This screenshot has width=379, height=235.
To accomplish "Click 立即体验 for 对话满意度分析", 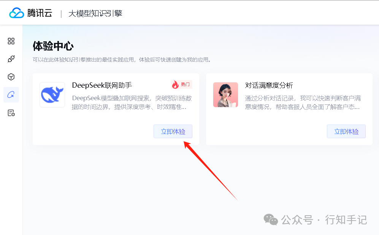I will tap(346, 131).
